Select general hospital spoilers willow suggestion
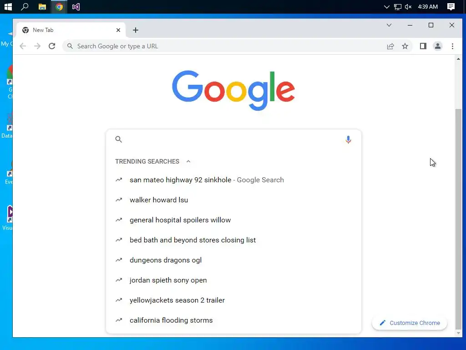 (233, 220)
